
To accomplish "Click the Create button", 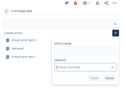I will [94, 78].
